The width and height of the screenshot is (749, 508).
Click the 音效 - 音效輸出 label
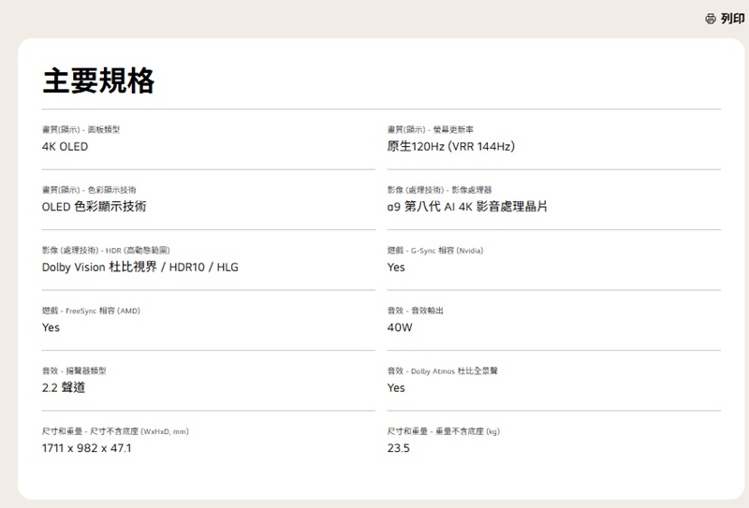tap(416, 311)
